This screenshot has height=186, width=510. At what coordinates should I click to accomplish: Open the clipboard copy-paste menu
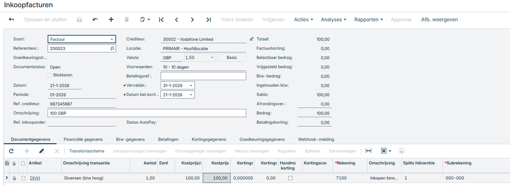(145, 19)
